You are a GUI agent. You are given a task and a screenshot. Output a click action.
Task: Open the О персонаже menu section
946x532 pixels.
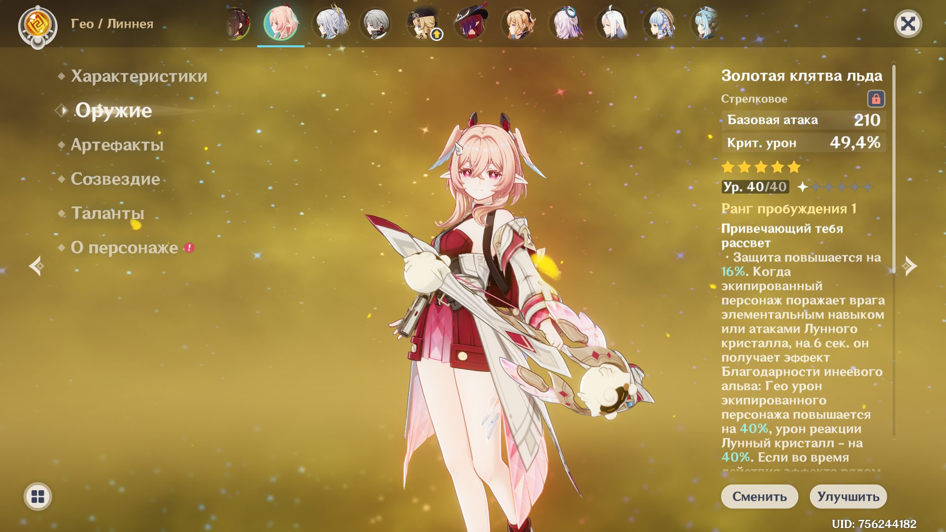click(x=125, y=248)
